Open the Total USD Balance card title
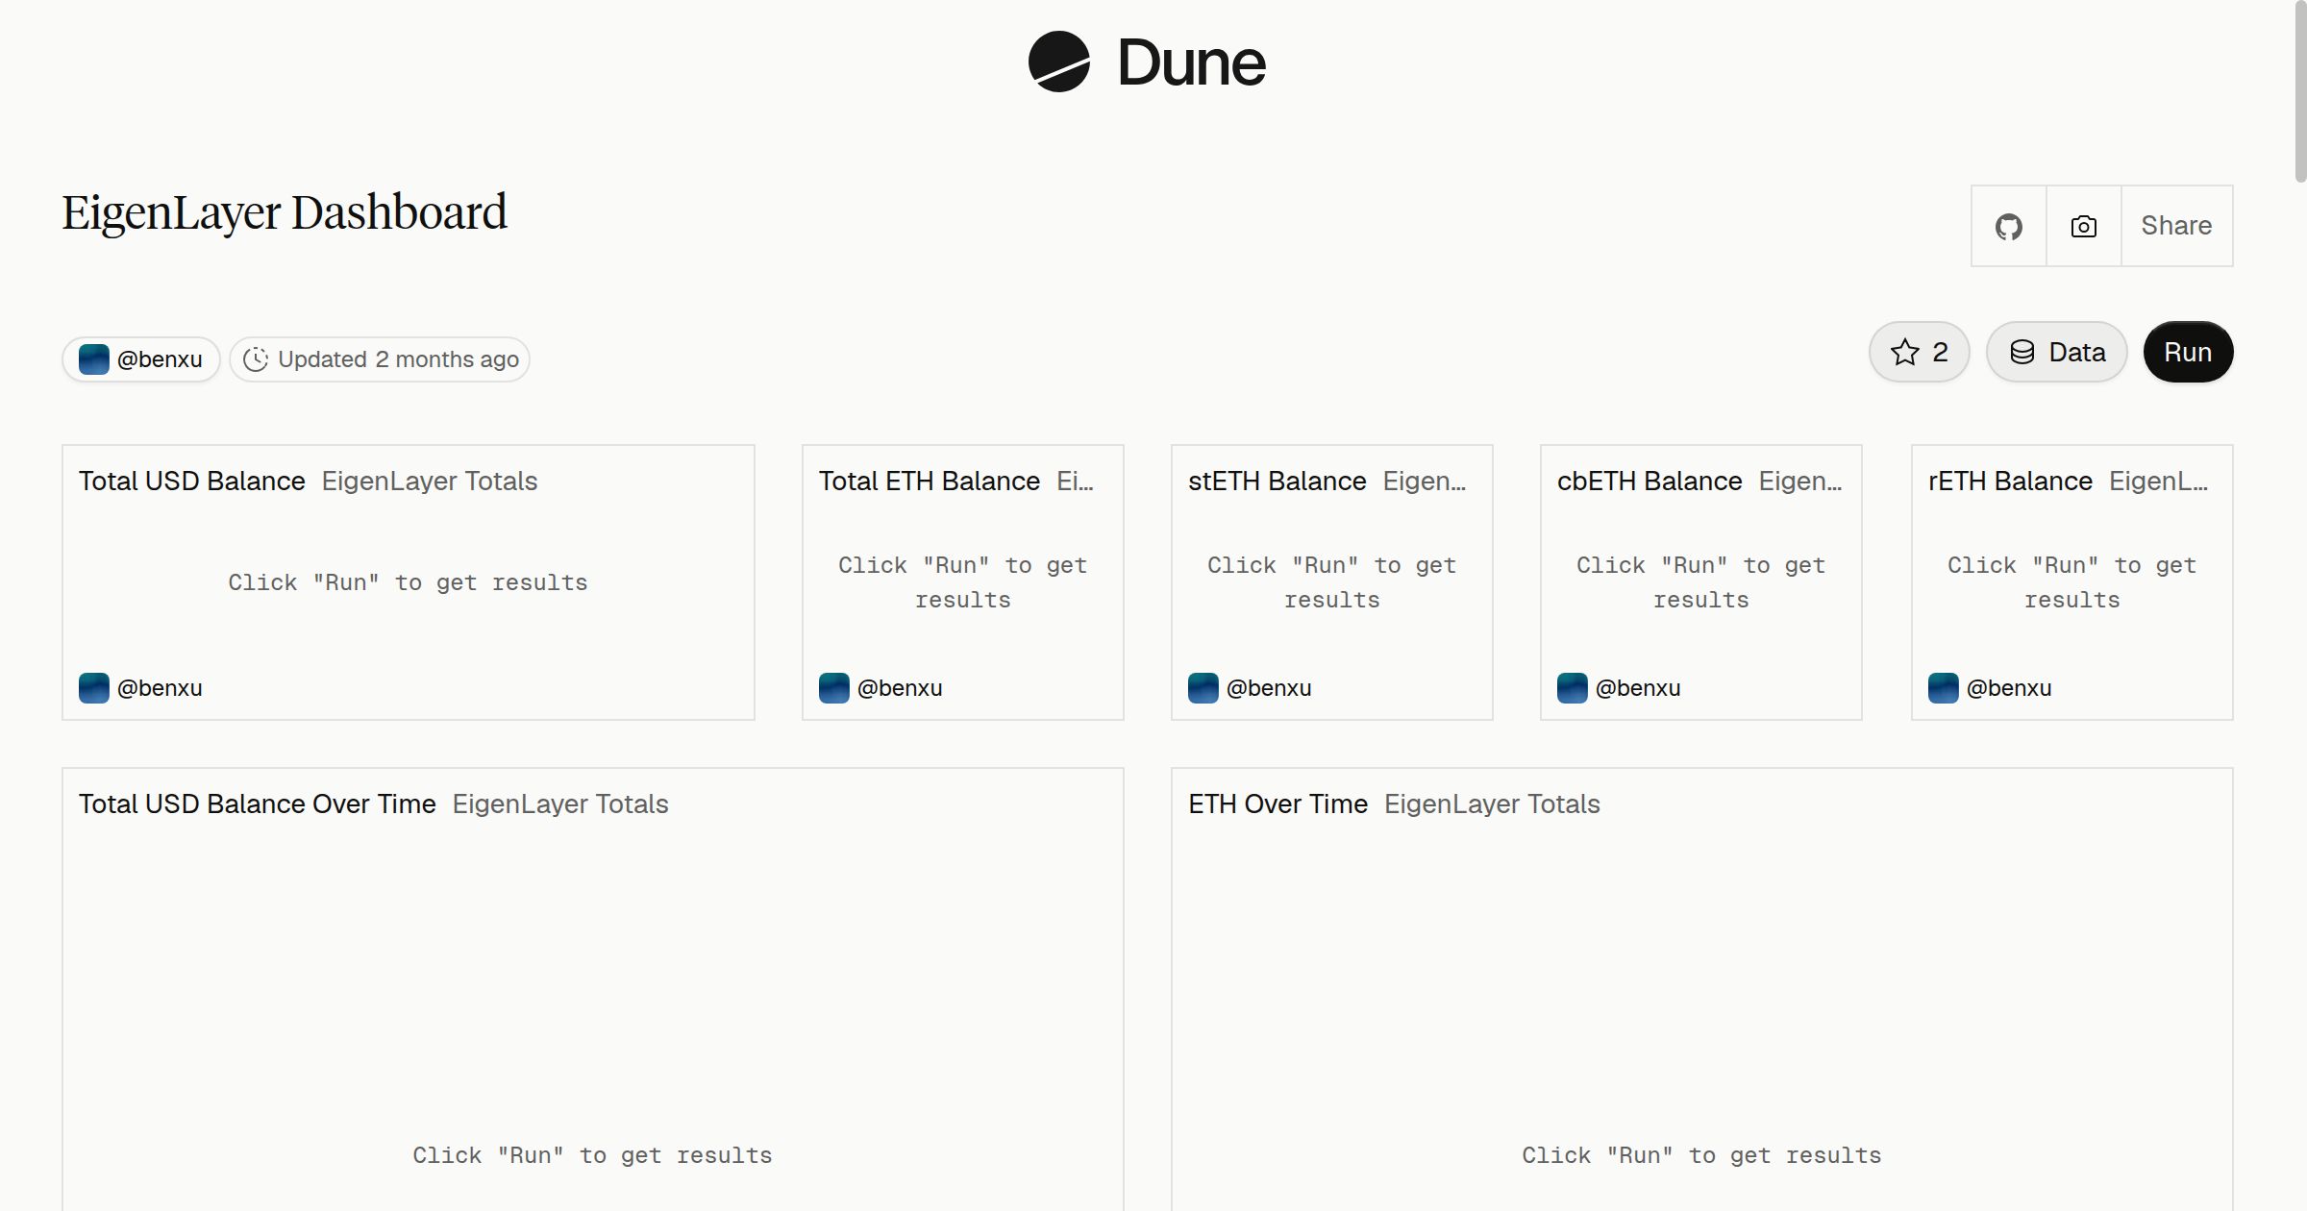The image size is (2307, 1211). (192, 481)
